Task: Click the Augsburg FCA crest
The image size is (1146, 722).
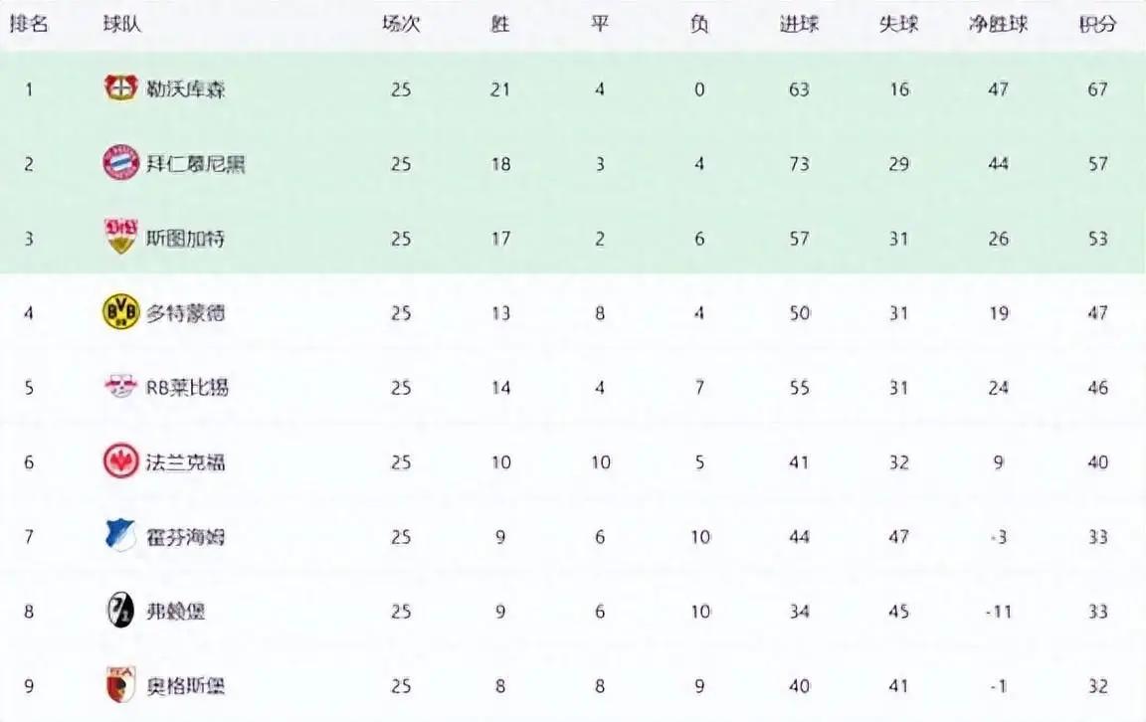Action: tap(120, 685)
